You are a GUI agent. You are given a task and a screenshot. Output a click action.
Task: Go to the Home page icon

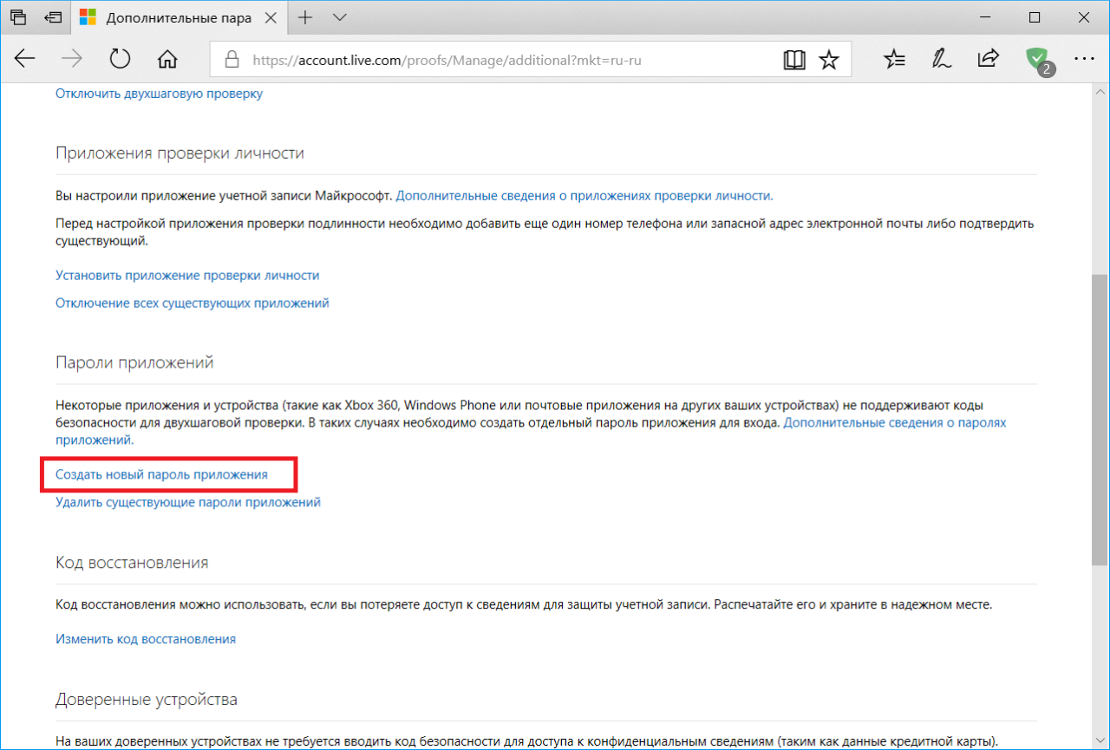[167, 59]
